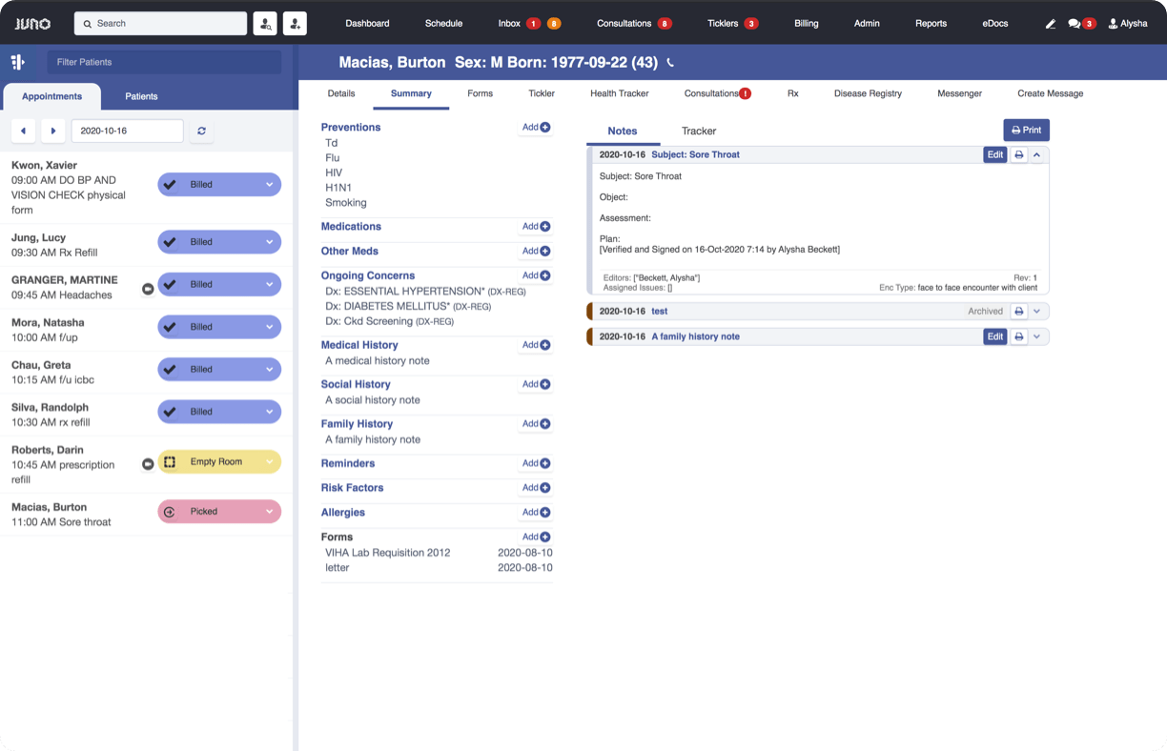Collapse the Sore Throat note
Viewport: 1167px width, 751px height.
click(1037, 154)
